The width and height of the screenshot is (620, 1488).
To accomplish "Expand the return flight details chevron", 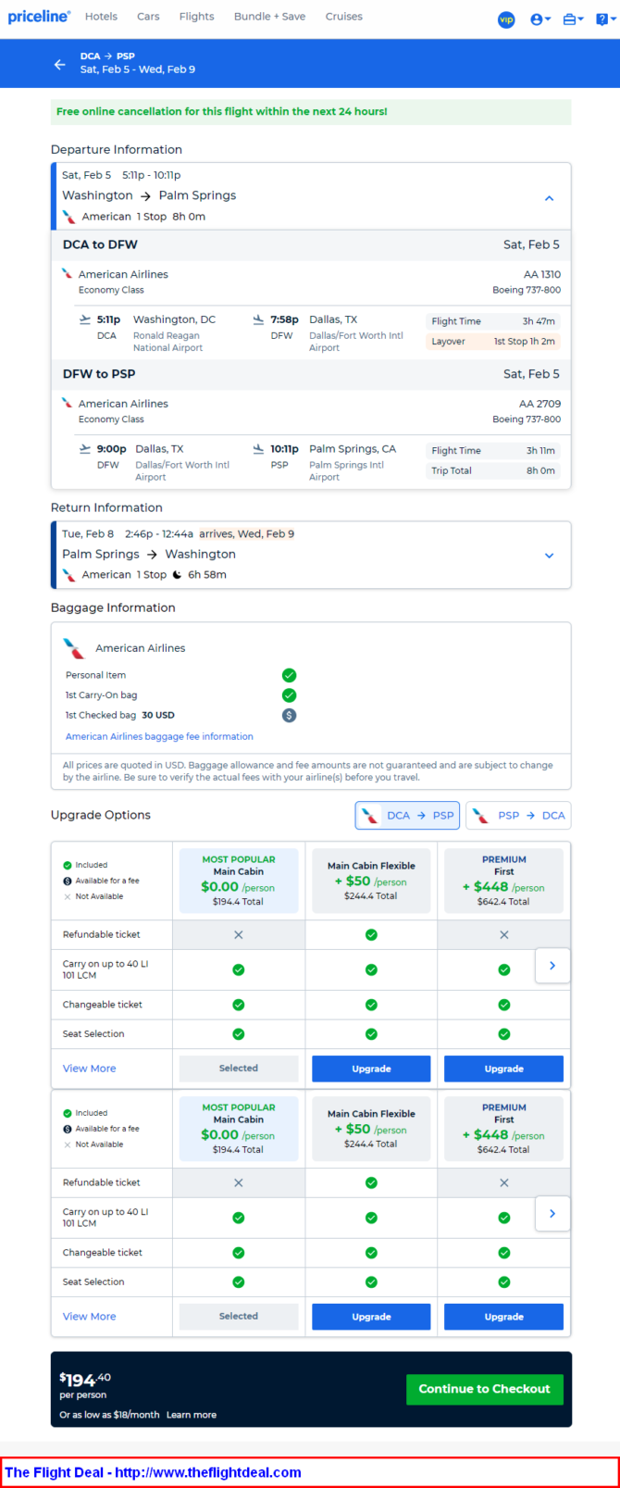I will tap(549, 556).
